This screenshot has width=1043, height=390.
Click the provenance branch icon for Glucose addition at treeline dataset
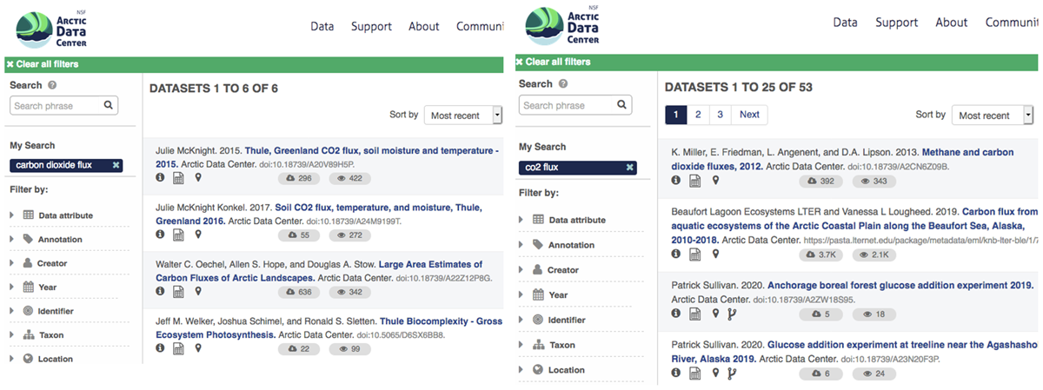pos(731,373)
